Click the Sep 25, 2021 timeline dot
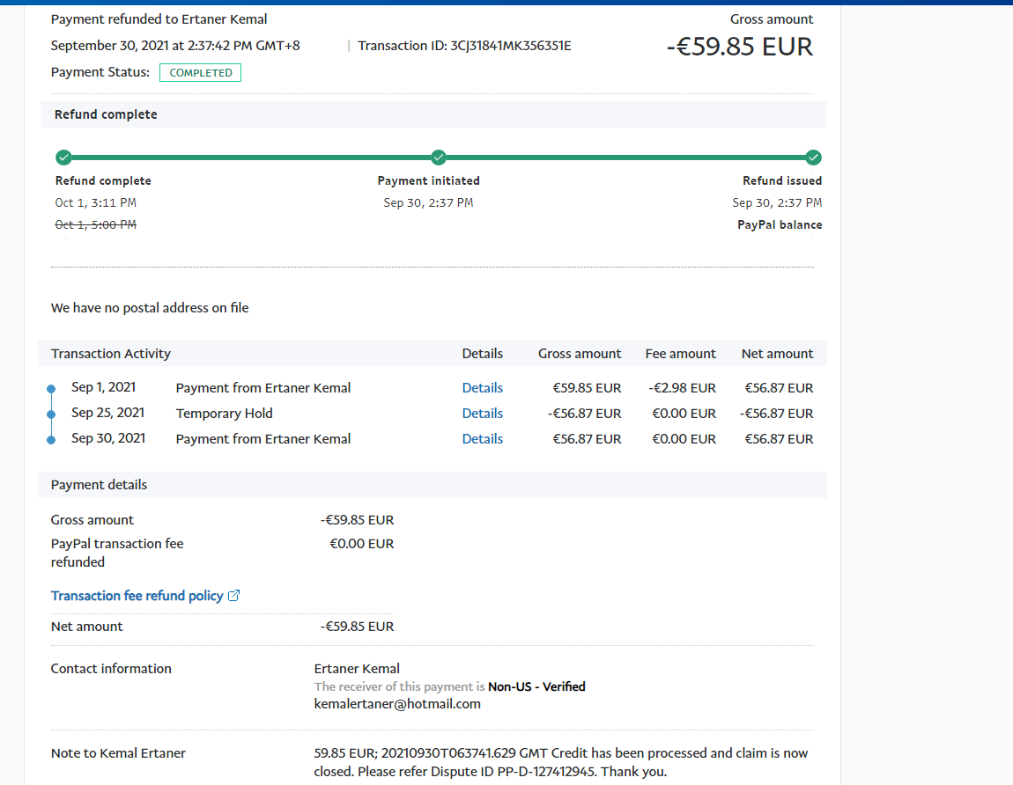This screenshot has width=1013, height=785. [x=51, y=414]
